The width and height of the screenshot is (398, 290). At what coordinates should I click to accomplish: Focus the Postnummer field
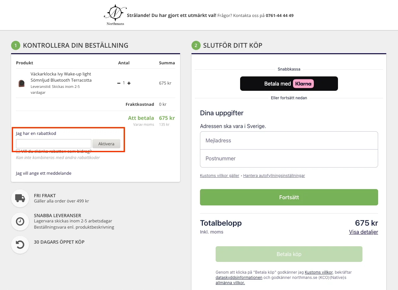coord(289,158)
